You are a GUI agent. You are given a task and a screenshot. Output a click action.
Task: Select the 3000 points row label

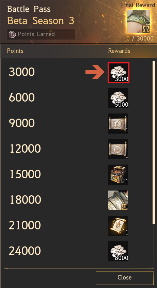tap(22, 72)
